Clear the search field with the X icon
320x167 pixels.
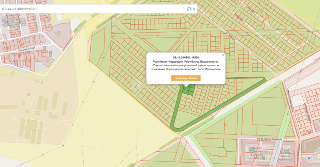point(194,9)
